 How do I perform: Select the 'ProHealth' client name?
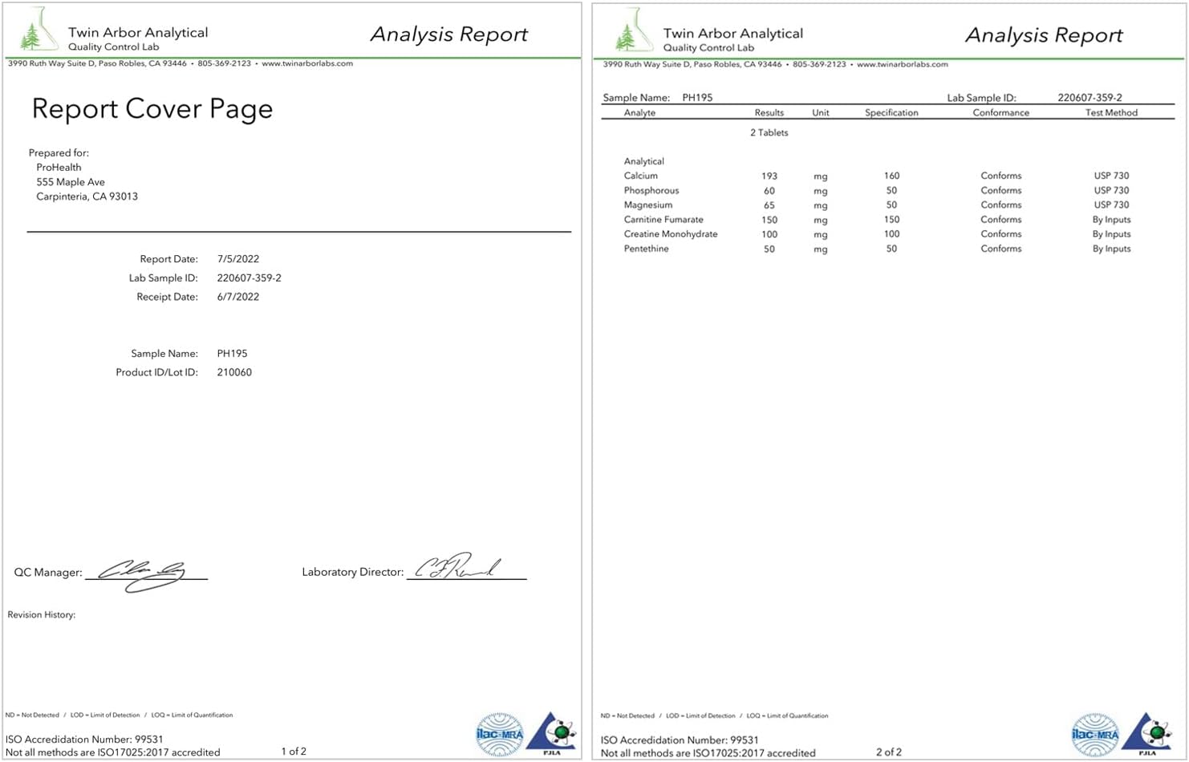click(59, 168)
